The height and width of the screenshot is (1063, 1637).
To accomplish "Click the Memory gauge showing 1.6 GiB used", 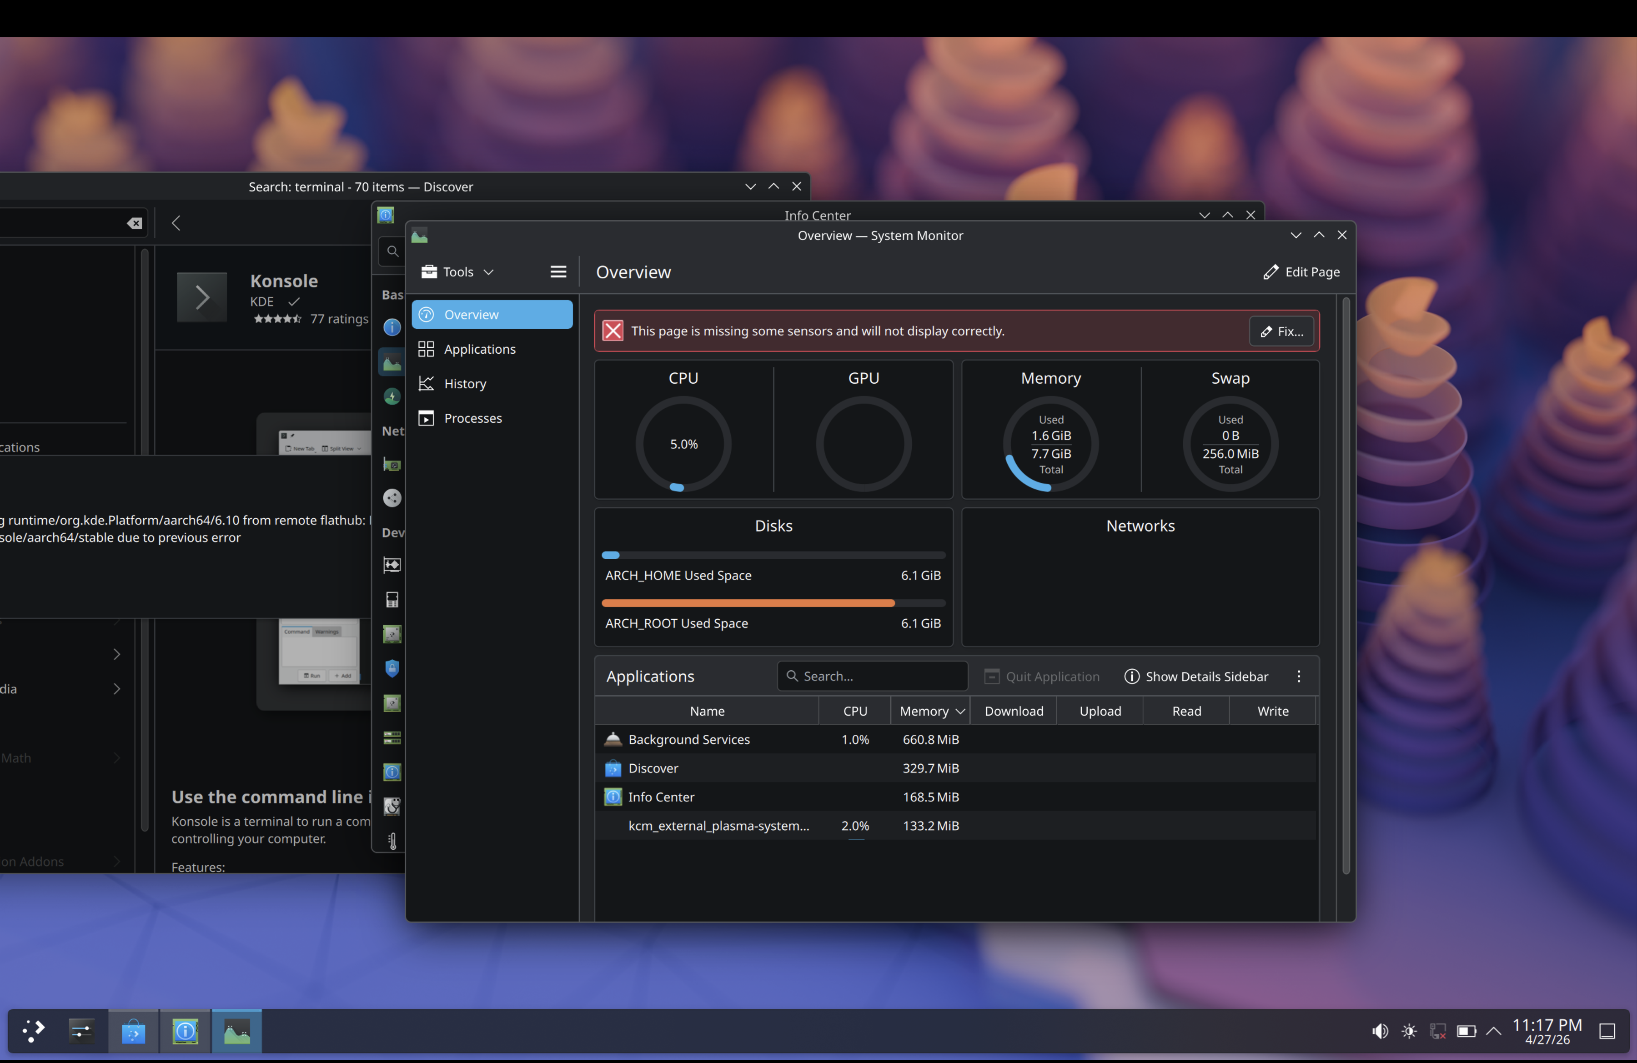I will pos(1050,444).
